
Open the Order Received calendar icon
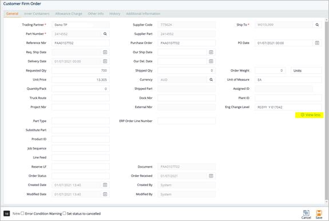click(211, 176)
